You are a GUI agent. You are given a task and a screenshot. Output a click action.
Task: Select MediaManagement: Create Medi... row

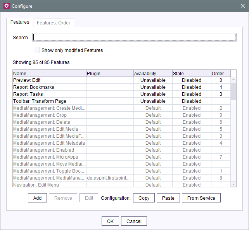tap(121, 108)
